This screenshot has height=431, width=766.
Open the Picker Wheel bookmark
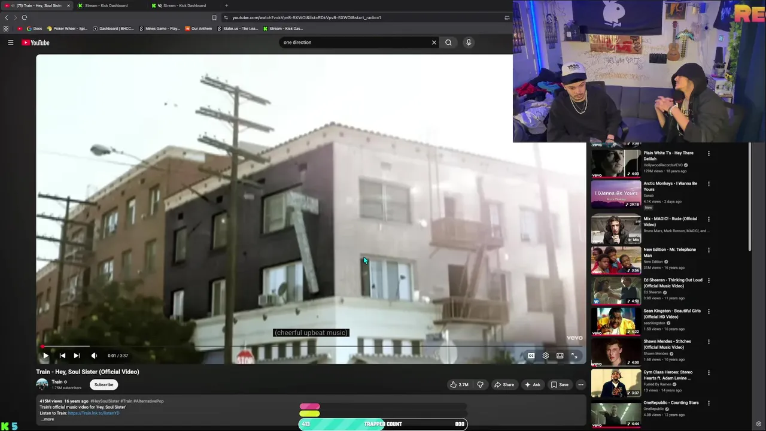point(66,29)
